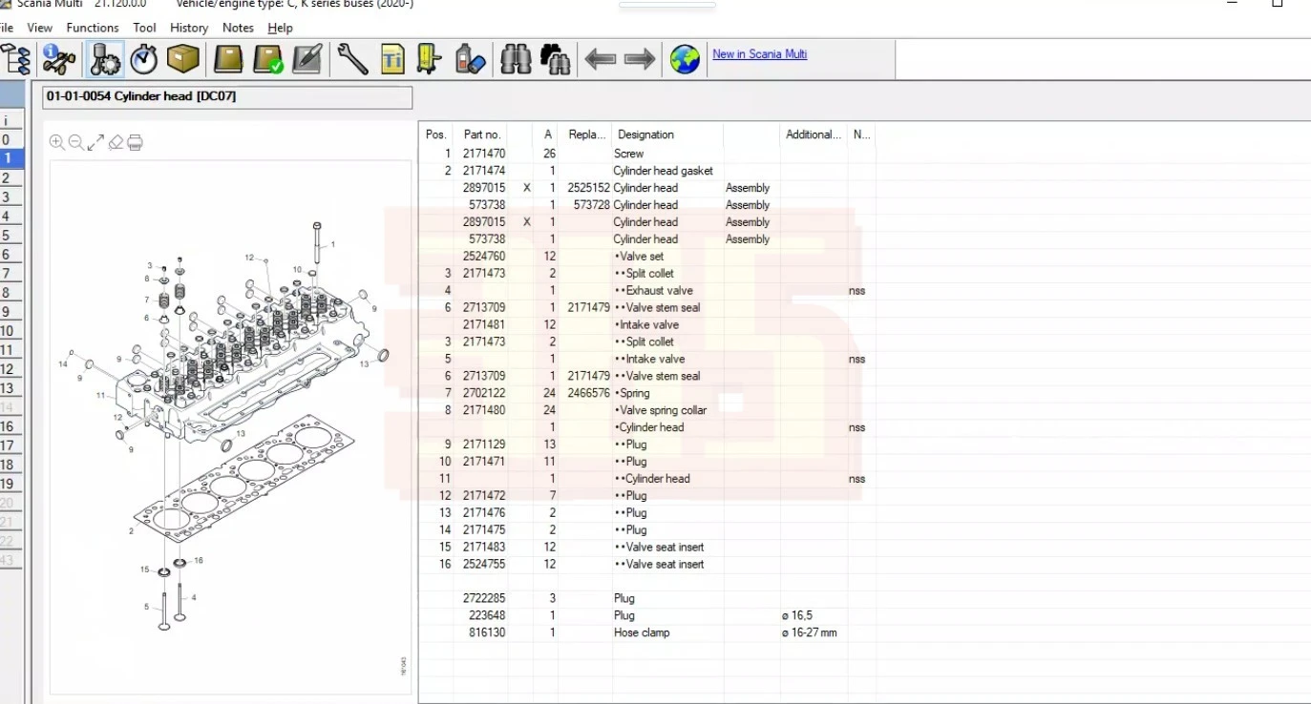Click the binoculars search icon
The width and height of the screenshot is (1311, 704).
coord(516,59)
